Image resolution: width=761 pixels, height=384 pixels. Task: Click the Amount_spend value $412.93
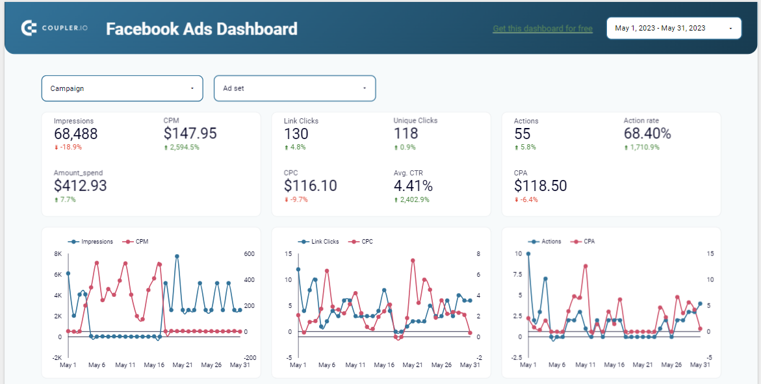(x=80, y=186)
